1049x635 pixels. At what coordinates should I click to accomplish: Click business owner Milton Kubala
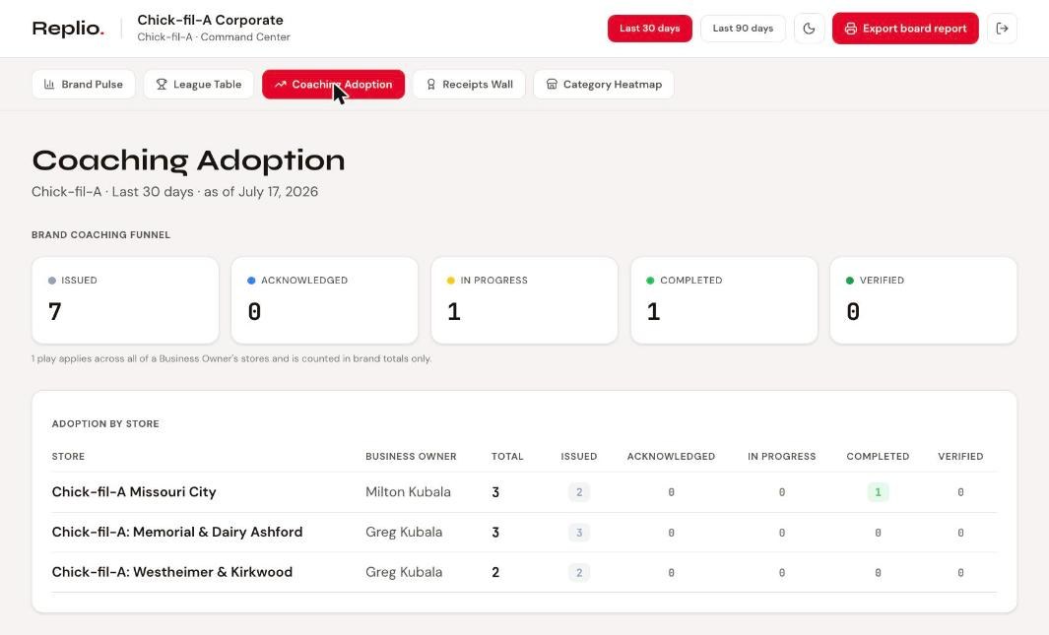[408, 492]
